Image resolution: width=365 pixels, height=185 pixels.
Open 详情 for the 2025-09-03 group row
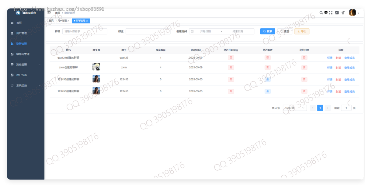tap(330, 91)
